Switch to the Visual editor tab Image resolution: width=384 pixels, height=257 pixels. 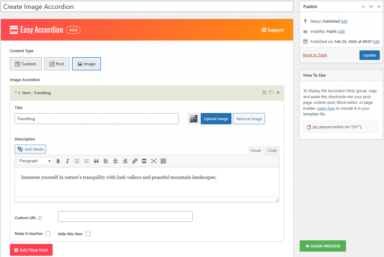coord(255,150)
